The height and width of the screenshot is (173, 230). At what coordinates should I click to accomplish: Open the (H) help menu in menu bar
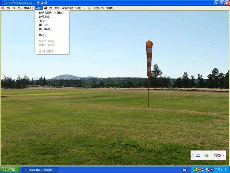point(111,8)
